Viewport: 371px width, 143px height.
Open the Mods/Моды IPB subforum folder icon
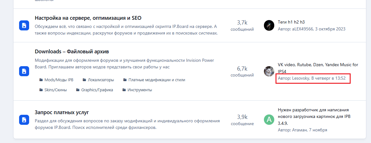pos(41,80)
